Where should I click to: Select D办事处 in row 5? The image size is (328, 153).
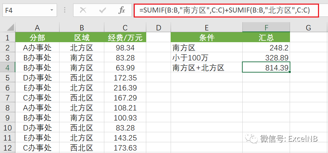point(37,78)
